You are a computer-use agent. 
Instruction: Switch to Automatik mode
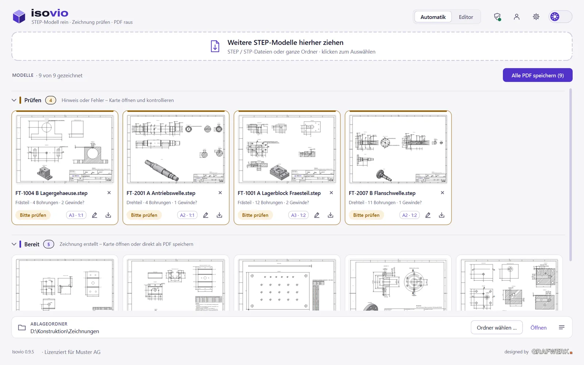(433, 17)
